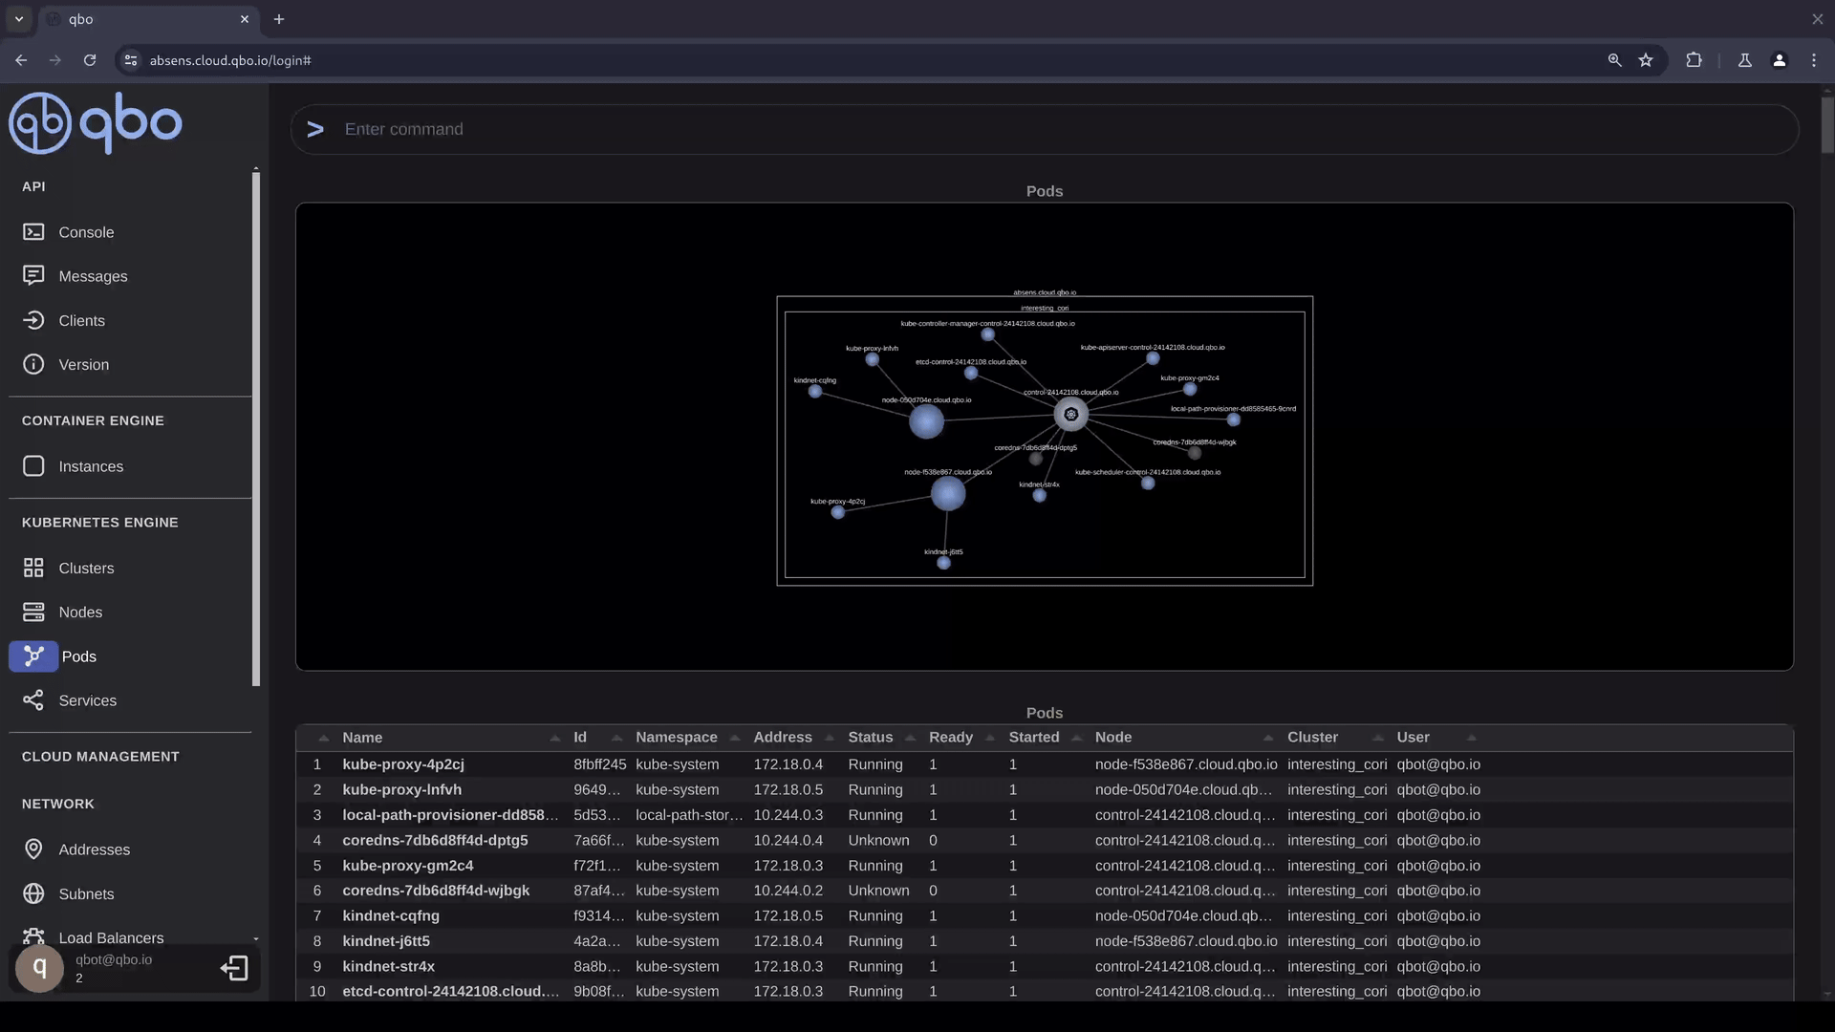Select node-f538e867 large circle in graph
This screenshot has height=1032, width=1835.
tap(947, 493)
